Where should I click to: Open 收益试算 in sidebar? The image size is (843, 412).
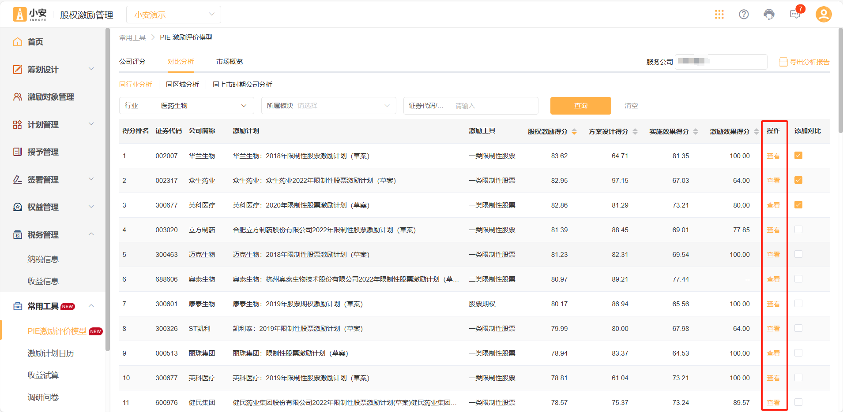tap(43, 375)
